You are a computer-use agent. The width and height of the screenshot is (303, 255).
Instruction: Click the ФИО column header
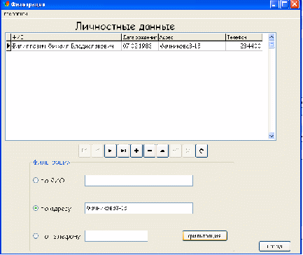click(x=66, y=37)
